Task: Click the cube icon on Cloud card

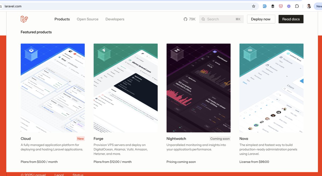Action: pos(31,54)
